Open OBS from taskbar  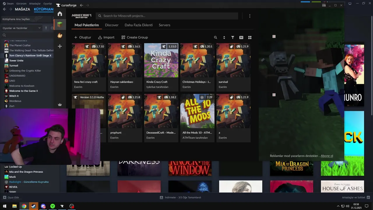pyautogui.click(x=72, y=206)
